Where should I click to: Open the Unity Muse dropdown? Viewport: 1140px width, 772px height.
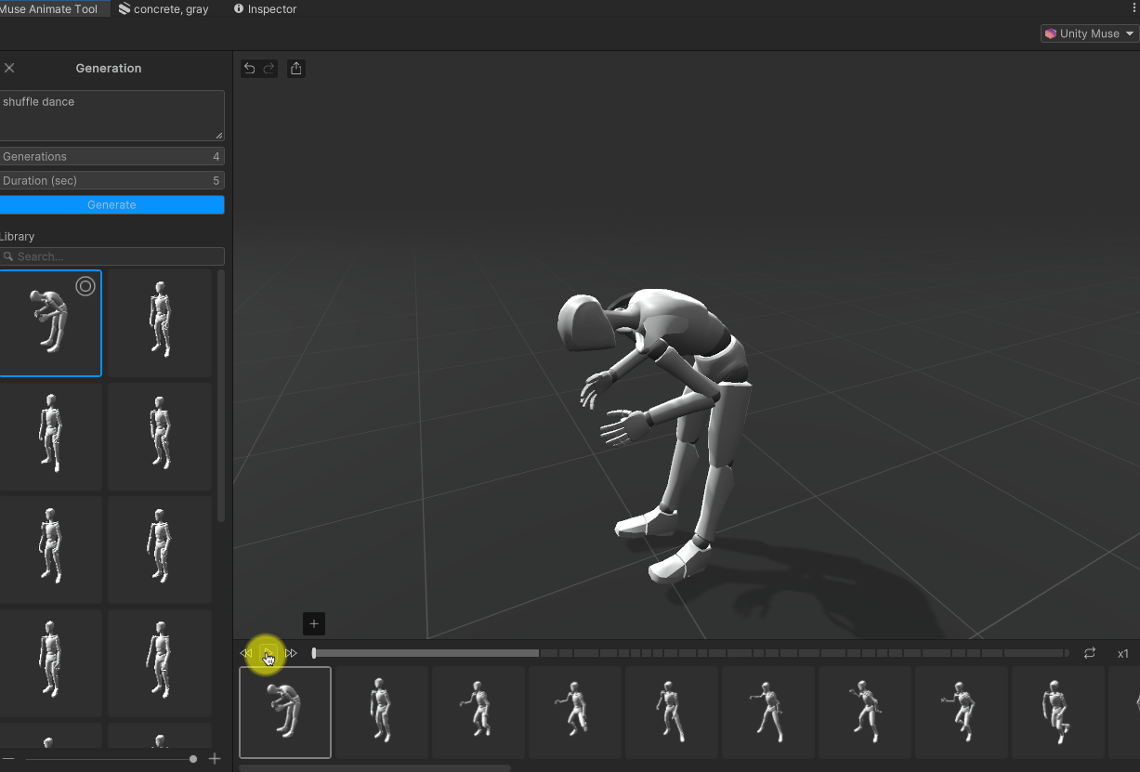(x=1089, y=33)
